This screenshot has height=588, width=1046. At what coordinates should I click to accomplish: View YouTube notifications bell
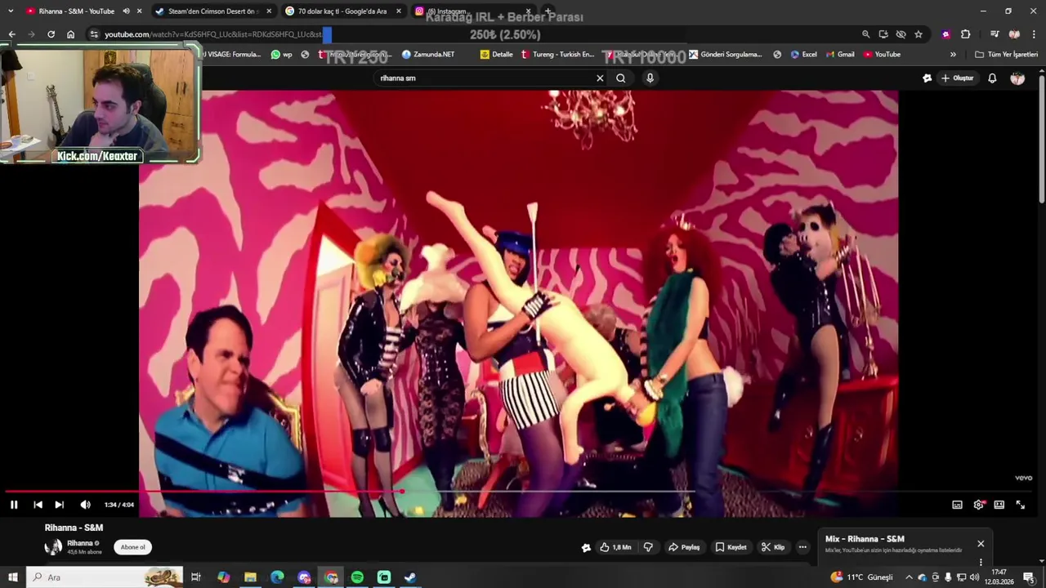(x=992, y=78)
